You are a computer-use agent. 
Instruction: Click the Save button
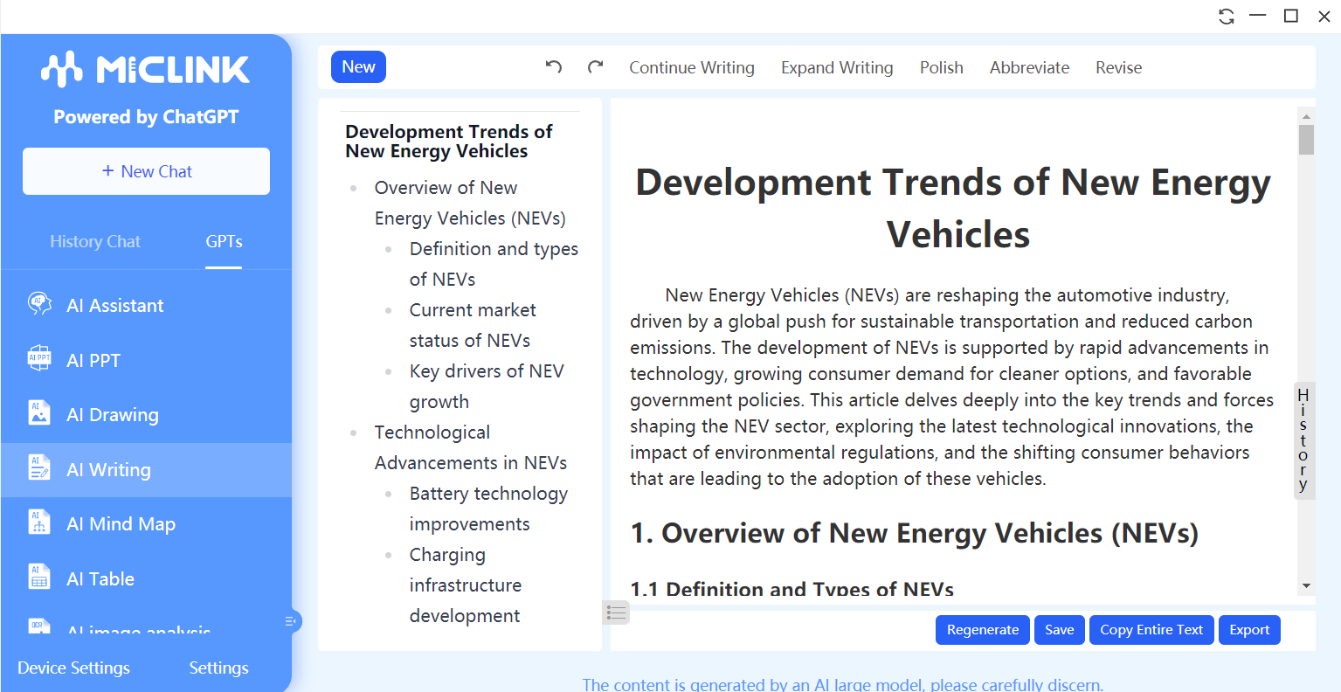[1060, 630]
